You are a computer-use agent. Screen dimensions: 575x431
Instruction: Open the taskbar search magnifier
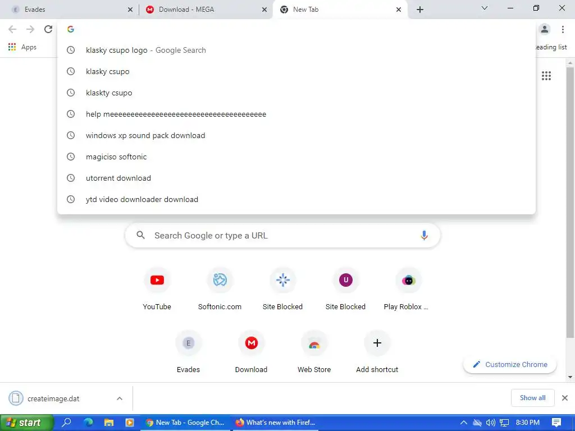[x=66, y=423]
